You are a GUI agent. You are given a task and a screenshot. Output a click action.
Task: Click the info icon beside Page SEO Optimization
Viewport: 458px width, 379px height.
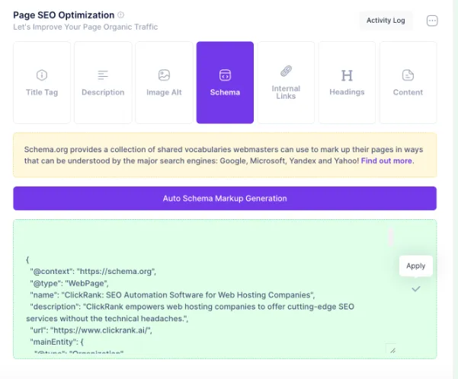coord(120,15)
